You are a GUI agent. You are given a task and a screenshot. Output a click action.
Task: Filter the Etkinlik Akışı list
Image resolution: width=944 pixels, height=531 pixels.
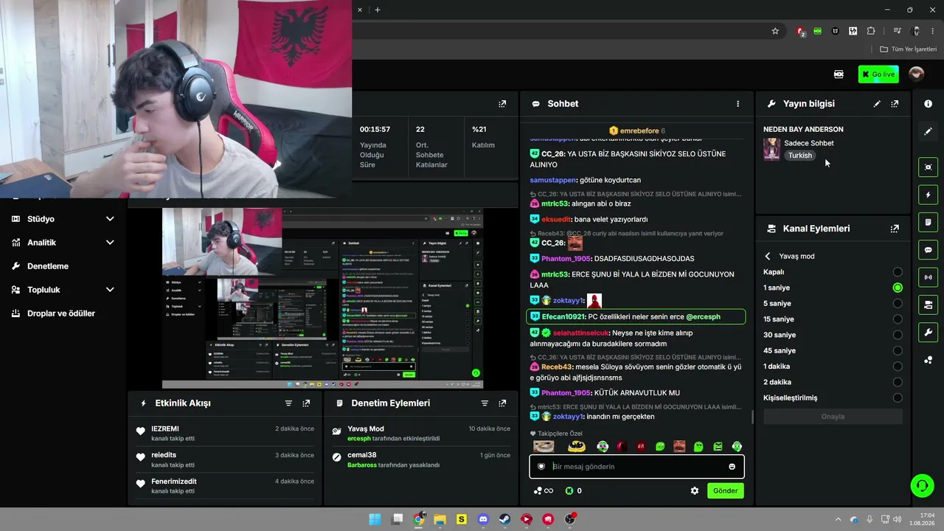[x=288, y=403]
